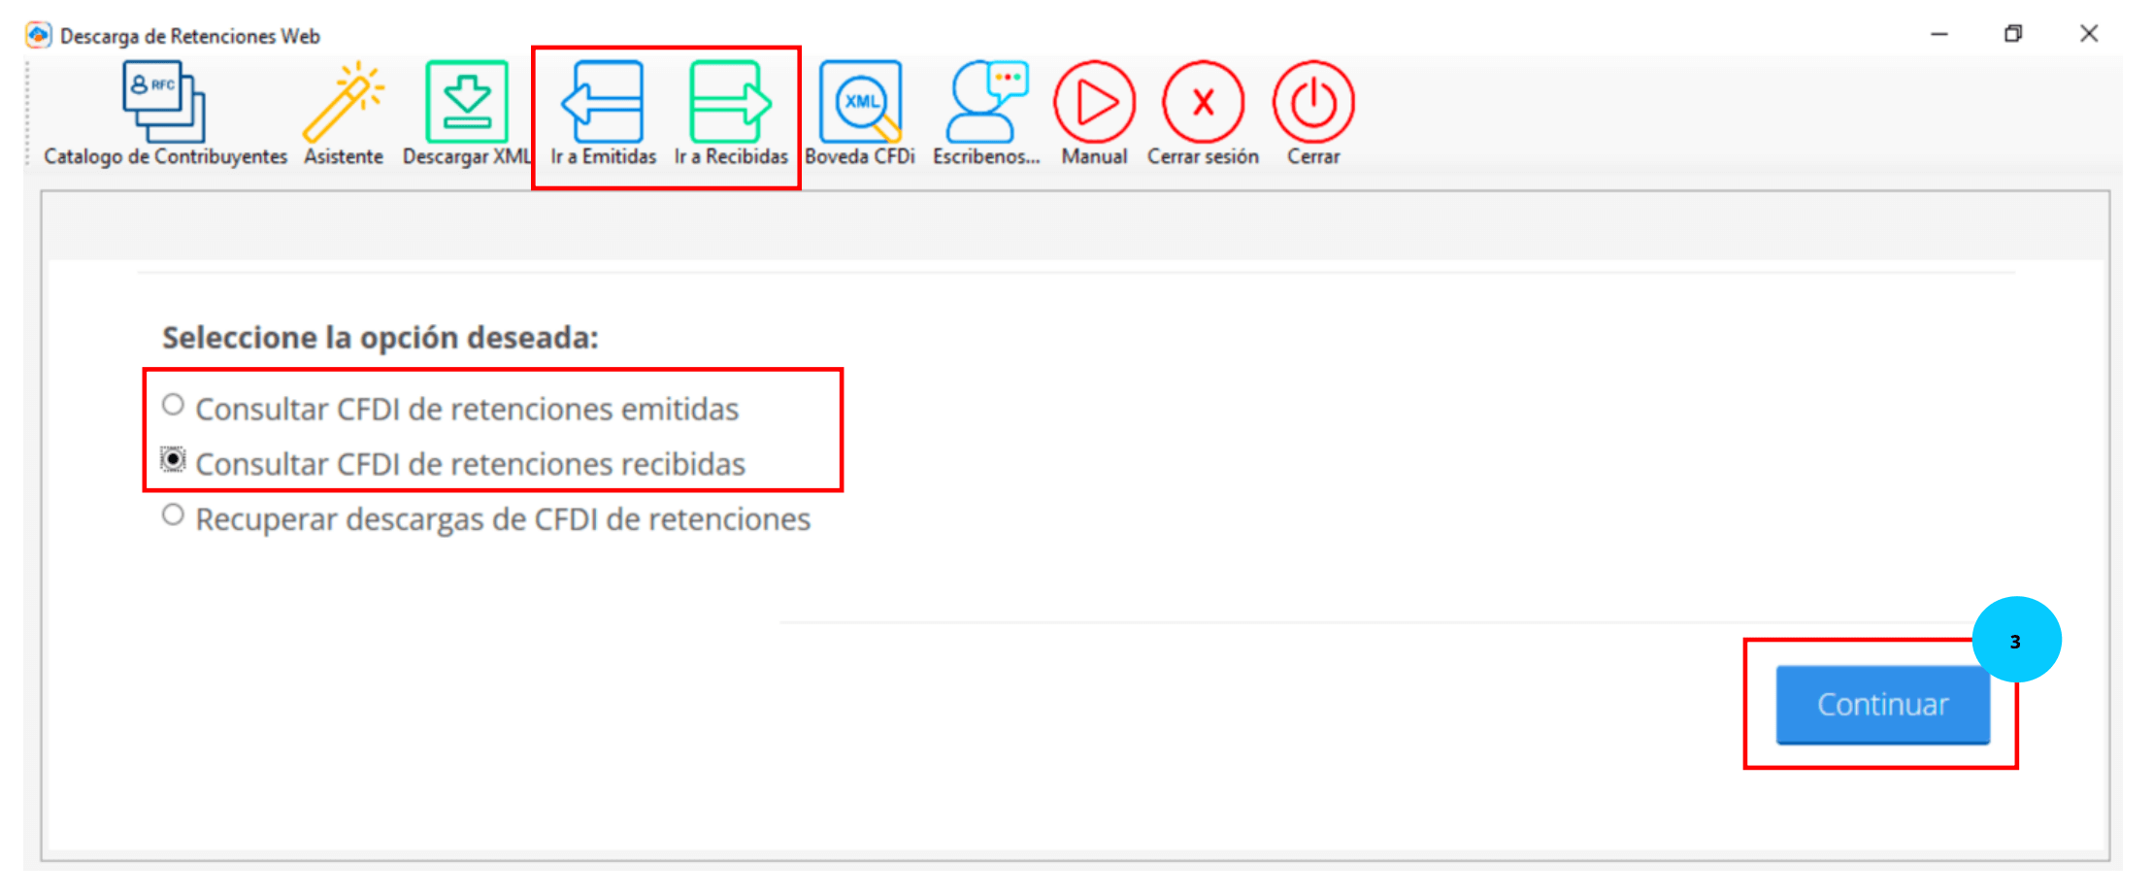Open the Escribenos chat support
The height and width of the screenshot is (895, 2153).
pyautogui.click(x=985, y=102)
